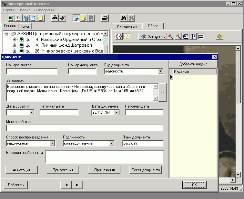Screen dimensions: 244x199
Task: Click the gray page toolbar icon
Action: pos(91,18)
